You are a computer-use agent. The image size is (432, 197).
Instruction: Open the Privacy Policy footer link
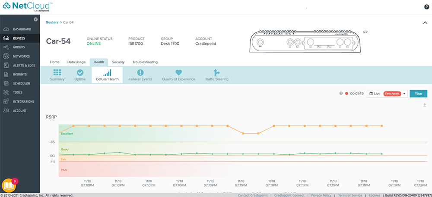[x=321, y=195]
